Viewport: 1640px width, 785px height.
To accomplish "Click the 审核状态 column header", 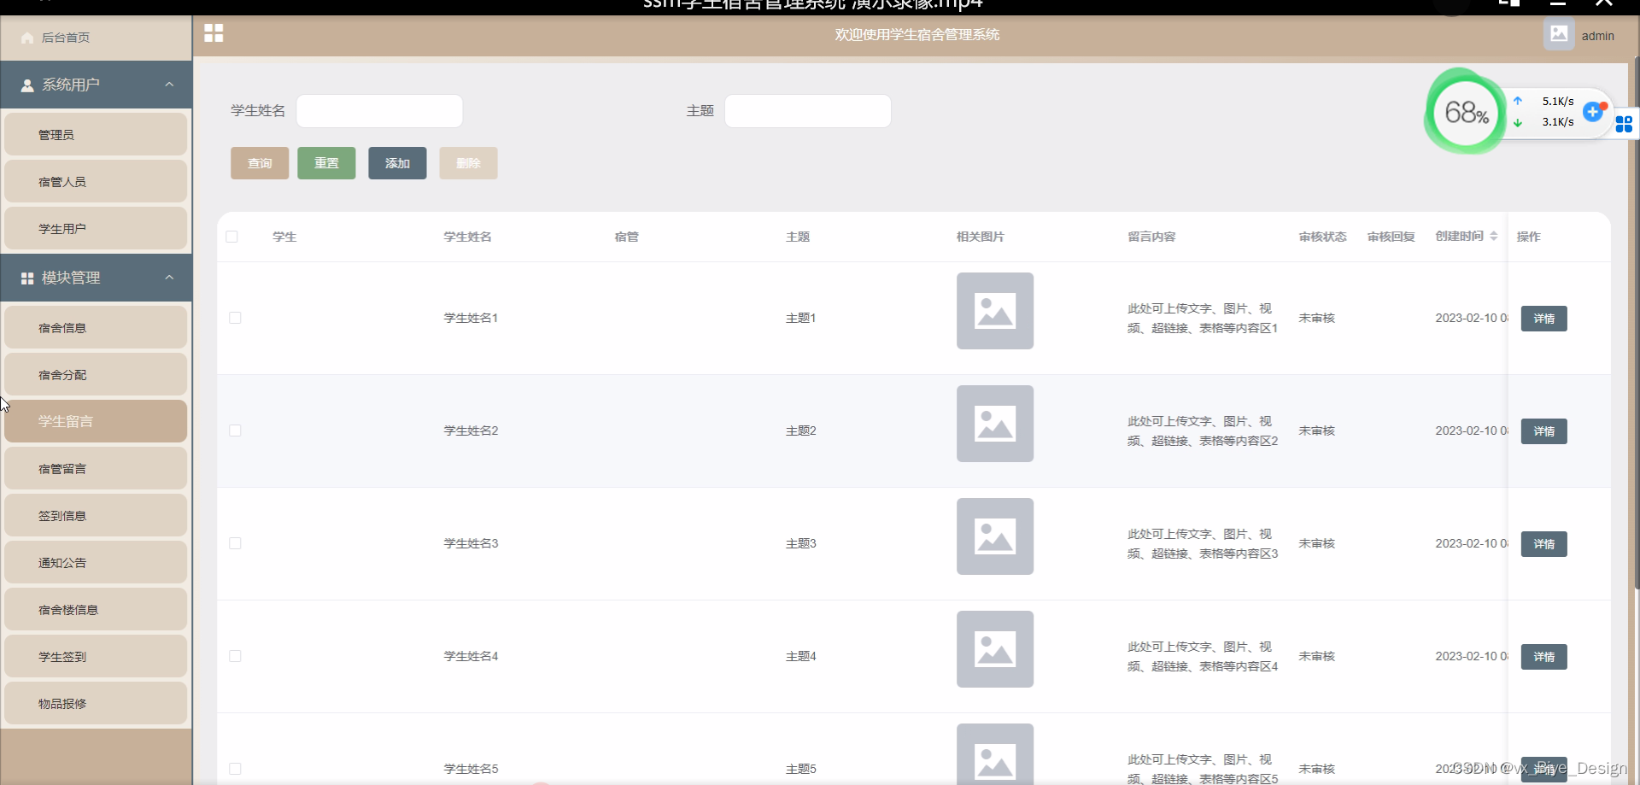I will [1322, 237].
